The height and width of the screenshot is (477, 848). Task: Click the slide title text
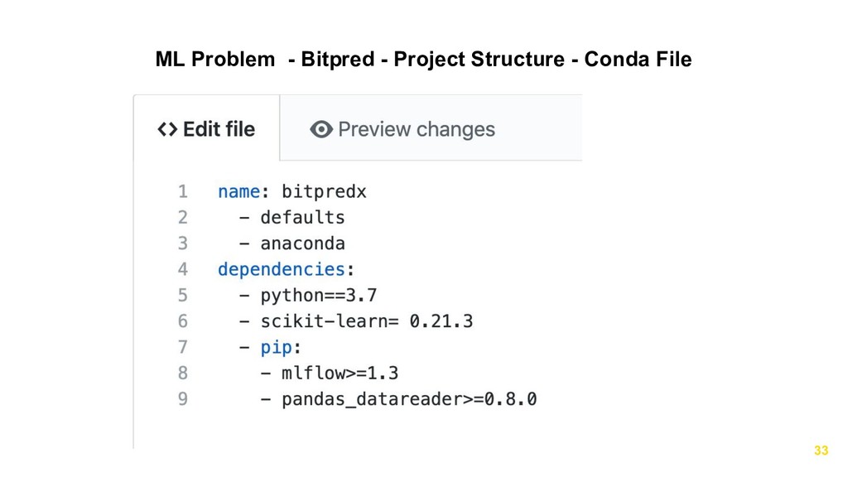tap(423, 59)
